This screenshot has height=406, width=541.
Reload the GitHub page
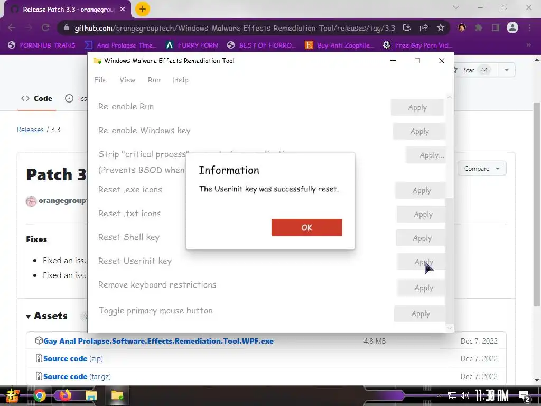(x=45, y=28)
